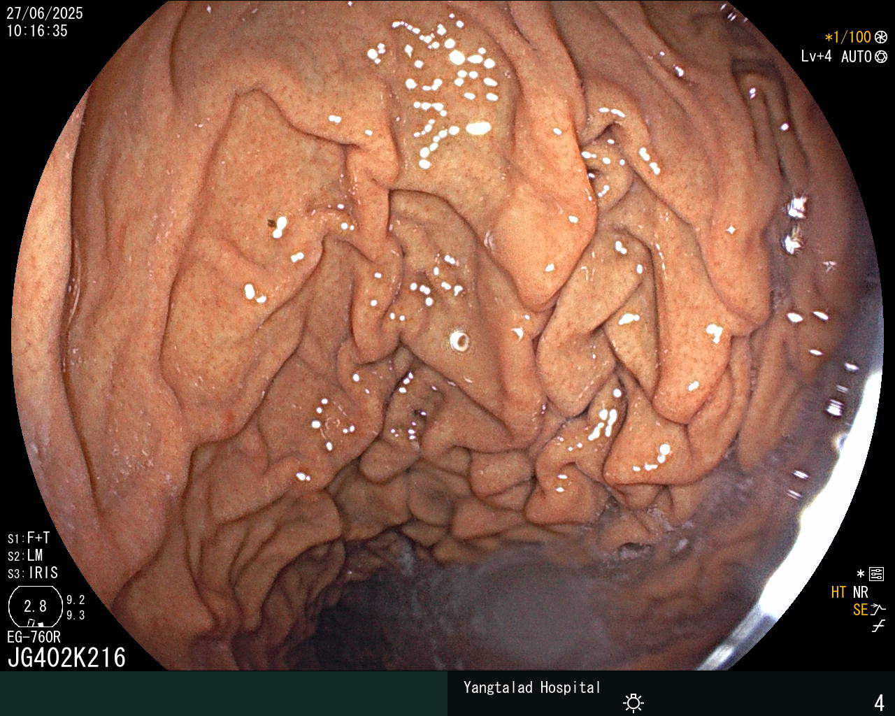Click the structure enhancement curve icon beside SE
Screen dimensions: 895x716
tap(878, 610)
